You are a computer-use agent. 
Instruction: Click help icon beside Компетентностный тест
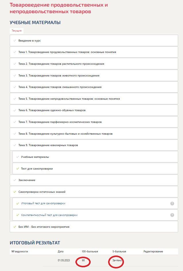172,215
